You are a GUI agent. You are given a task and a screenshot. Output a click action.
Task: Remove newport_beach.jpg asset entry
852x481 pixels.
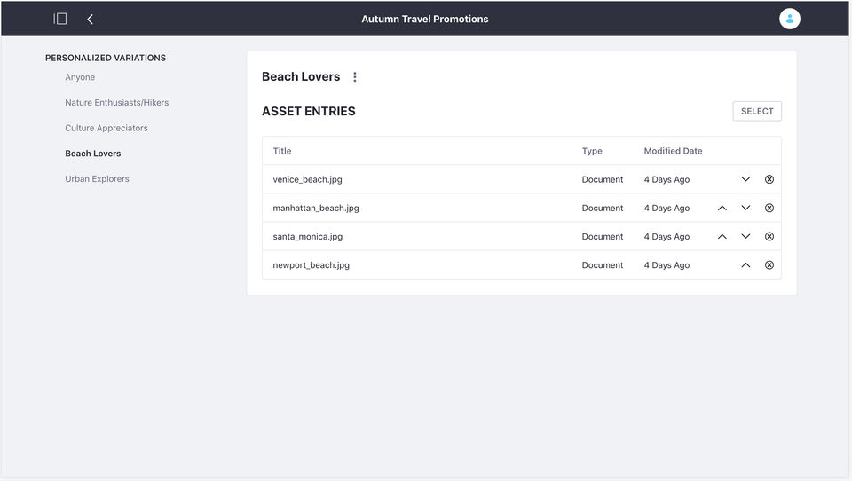coord(769,264)
